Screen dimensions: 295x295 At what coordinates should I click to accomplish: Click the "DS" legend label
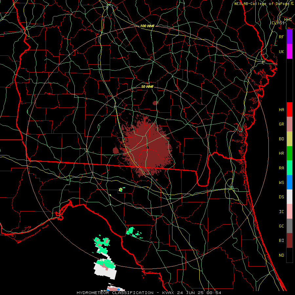coord(281,197)
